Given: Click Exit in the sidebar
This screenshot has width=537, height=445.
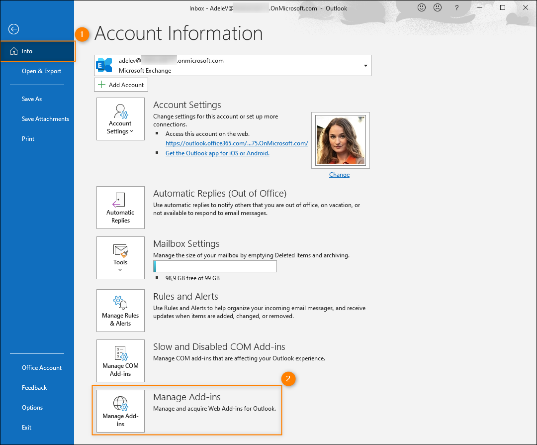Looking at the screenshot, I should pyautogui.click(x=26, y=427).
